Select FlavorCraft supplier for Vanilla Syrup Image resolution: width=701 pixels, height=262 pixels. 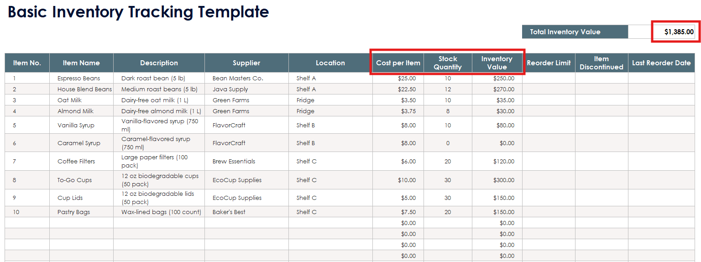246,125
